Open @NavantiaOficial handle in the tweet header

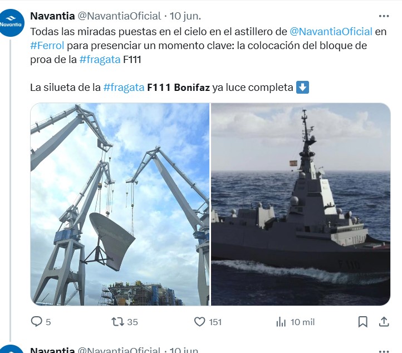(x=119, y=16)
